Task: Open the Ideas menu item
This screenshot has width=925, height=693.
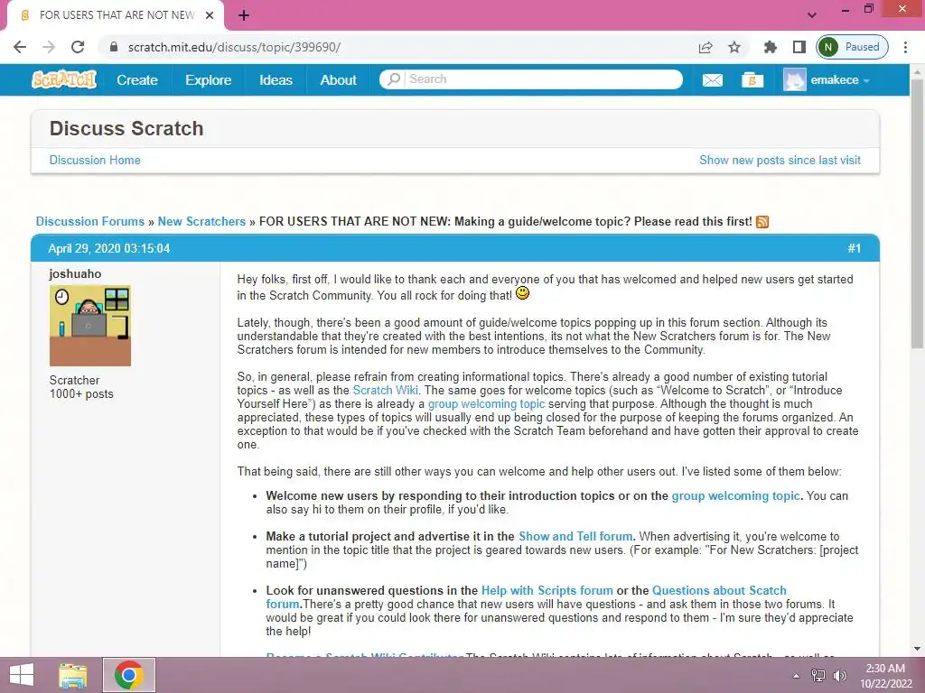Action: tap(276, 80)
